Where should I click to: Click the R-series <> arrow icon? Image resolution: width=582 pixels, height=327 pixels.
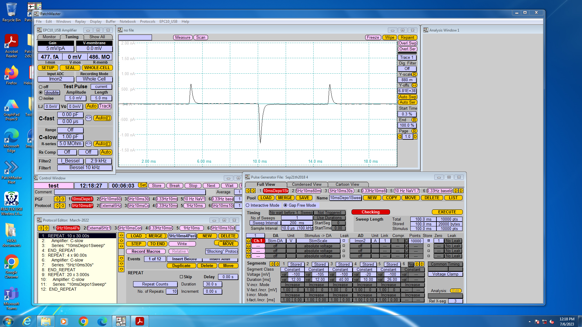tap(89, 144)
